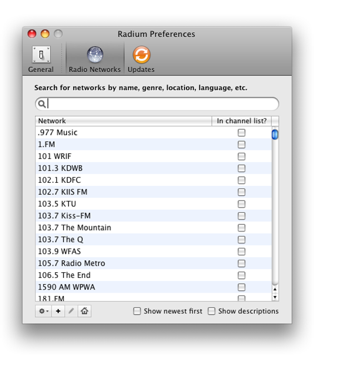The image size is (358, 368).
Task: Check 101 WRIF channel list box
Action: tap(242, 156)
